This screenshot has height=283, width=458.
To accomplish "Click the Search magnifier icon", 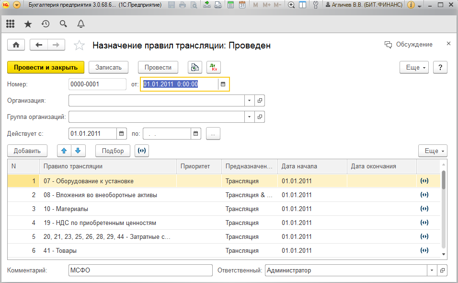I will click(x=63, y=24).
